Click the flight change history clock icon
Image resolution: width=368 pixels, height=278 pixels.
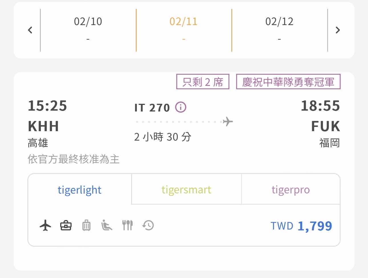tap(148, 226)
